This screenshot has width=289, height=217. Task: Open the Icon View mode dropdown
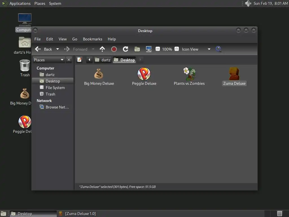point(196,49)
